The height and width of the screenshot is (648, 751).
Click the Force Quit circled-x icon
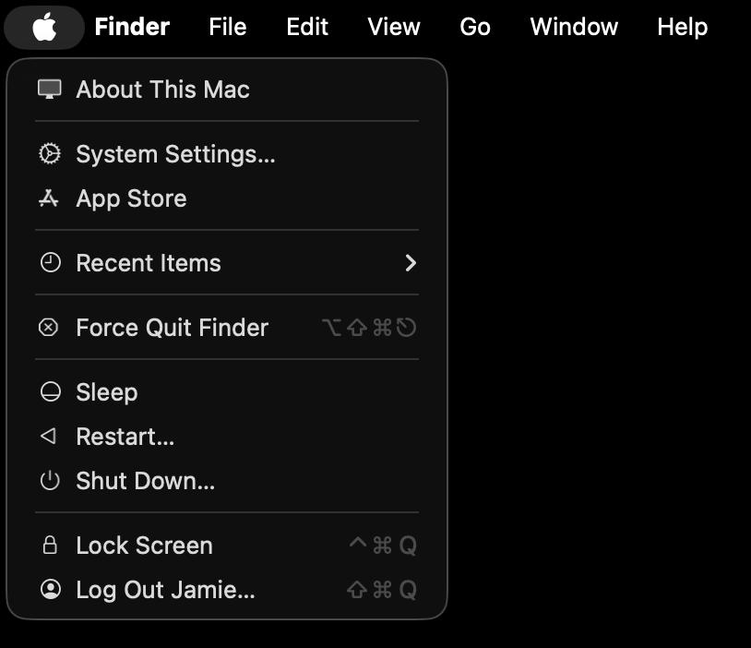click(50, 327)
